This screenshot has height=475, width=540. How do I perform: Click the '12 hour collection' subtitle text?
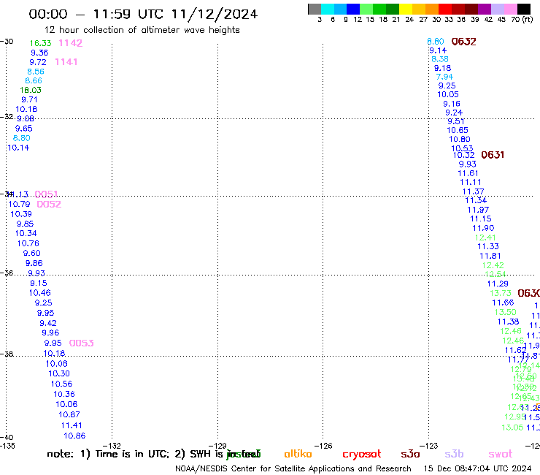coord(142,30)
